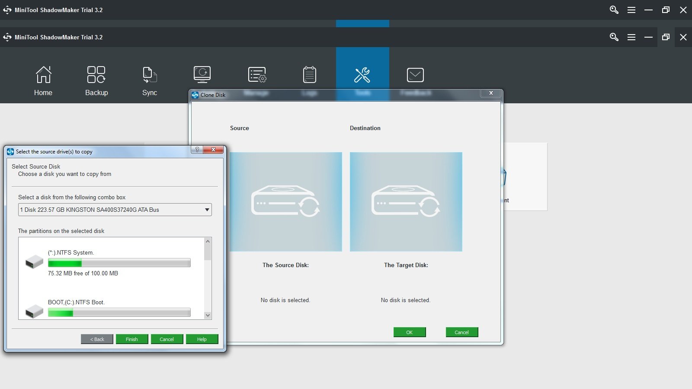692x389 pixels.
Task: Click the Back button in wizard
Action: pos(97,339)
